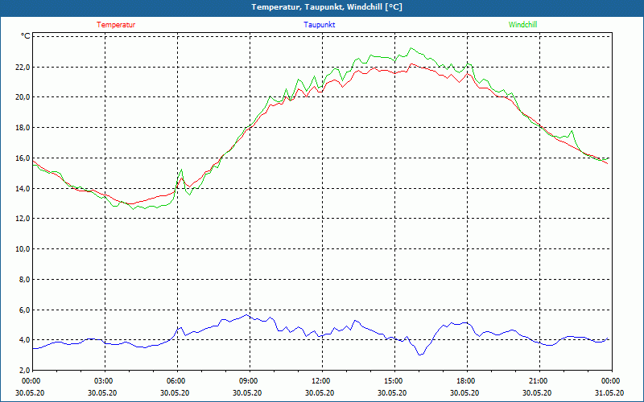This screenshot has width=644, height=402.
Task: Click the 12:00 time axis label
Action: click(322, 381)
